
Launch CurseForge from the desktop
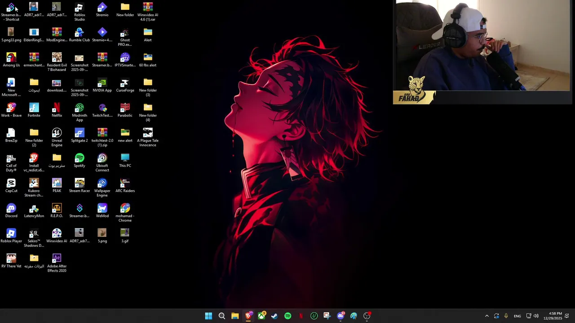click(125, 85)
